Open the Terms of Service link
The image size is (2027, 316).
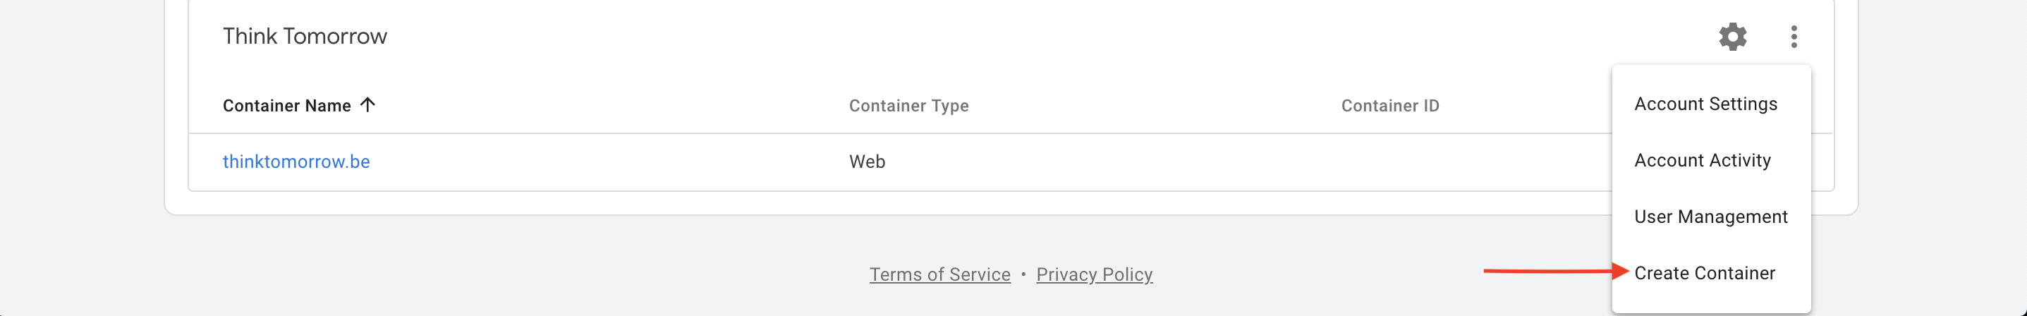tap(939, 274)
